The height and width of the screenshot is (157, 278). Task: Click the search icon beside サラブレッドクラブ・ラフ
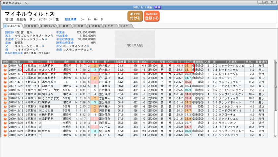tap(52, 36)
